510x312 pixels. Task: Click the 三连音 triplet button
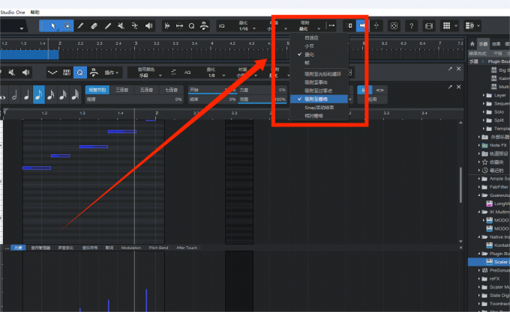(124, 90)
